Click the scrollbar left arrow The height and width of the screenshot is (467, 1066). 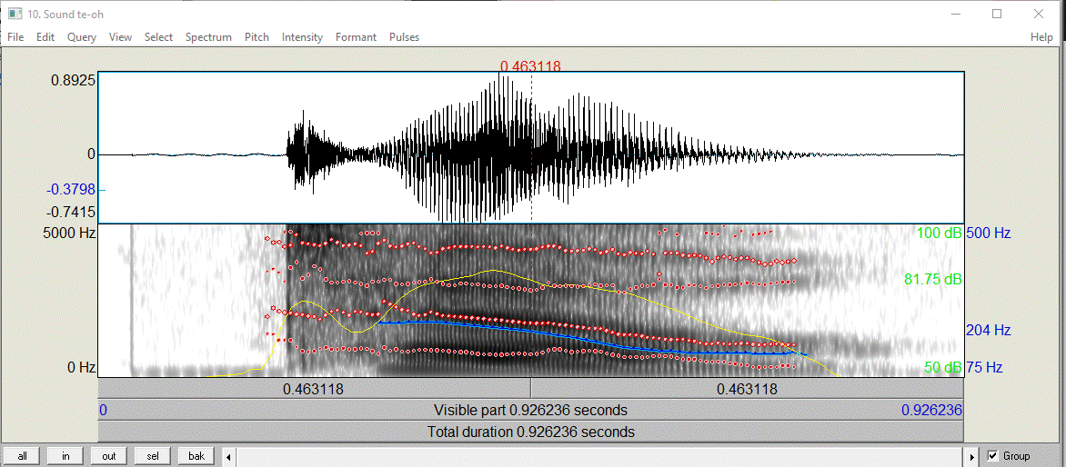click(228, 455)
